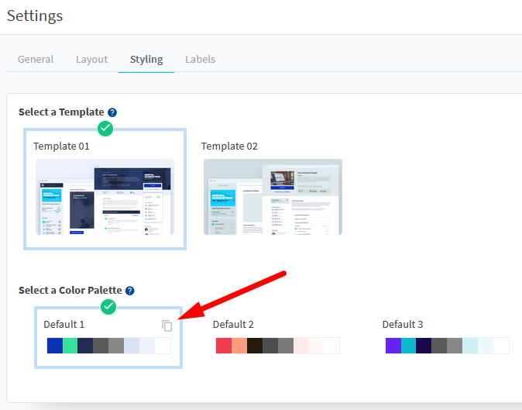Select the Template 02 label

[x=229, y=146]
